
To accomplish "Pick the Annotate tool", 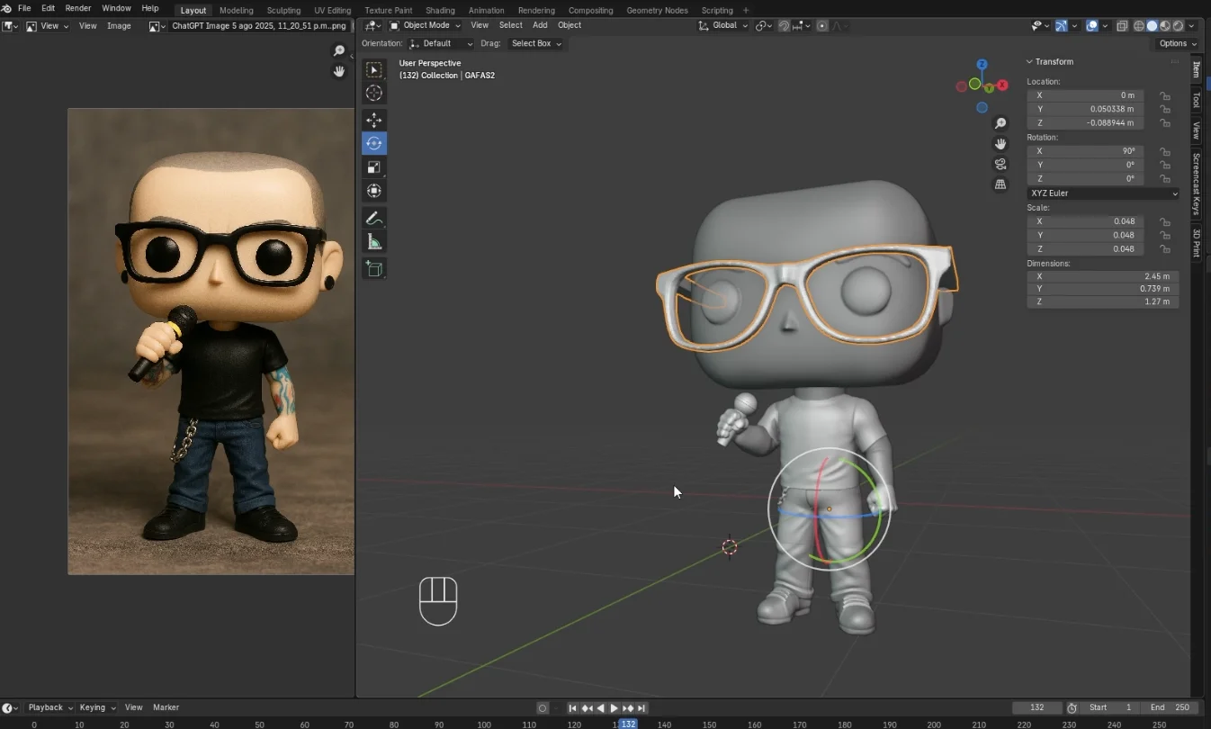I will click(x=373, y=217).
